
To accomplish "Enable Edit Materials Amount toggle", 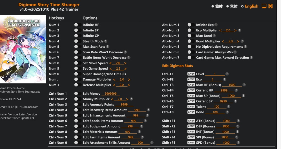I will [x=78, y=132].
